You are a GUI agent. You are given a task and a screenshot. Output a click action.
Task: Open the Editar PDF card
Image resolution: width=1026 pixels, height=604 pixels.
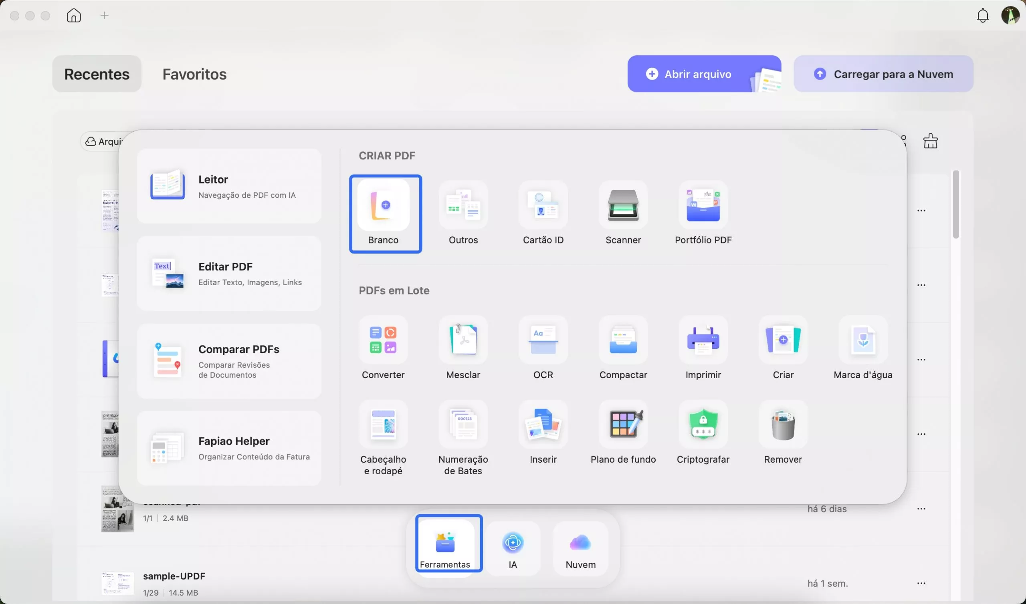pyautogui.click(x=229, y=274)
